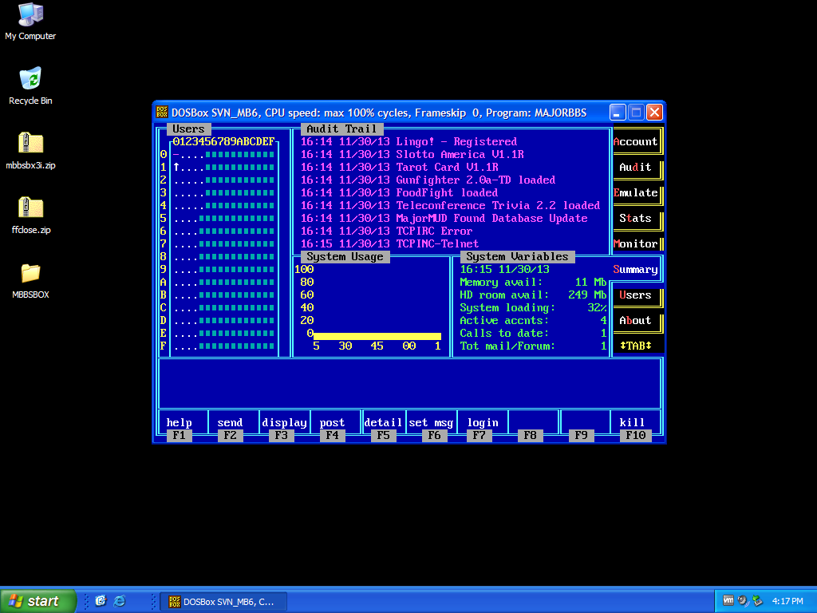Open the Recycle Bin icon
The width and height of the screenshot is (817, 613).
pyautogui.click(x=30, y=80)
